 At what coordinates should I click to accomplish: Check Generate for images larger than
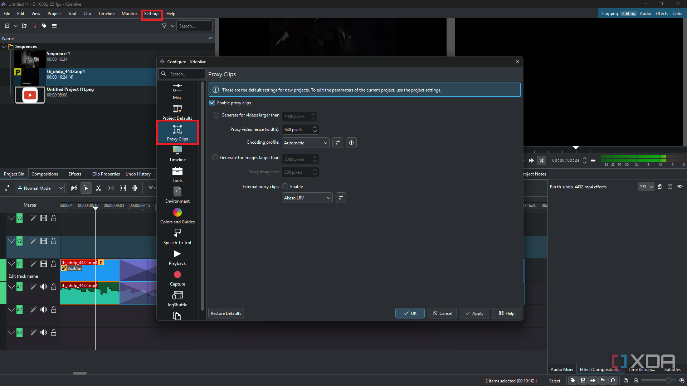pyautogui.click(x=215, y=158)
